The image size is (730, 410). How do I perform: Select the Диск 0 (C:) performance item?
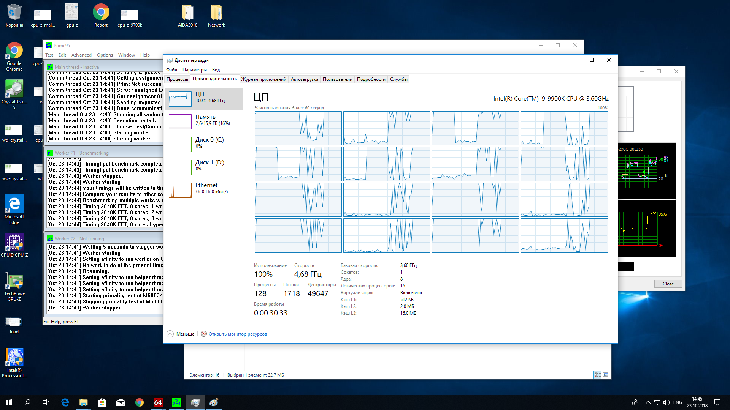[204, 145]
